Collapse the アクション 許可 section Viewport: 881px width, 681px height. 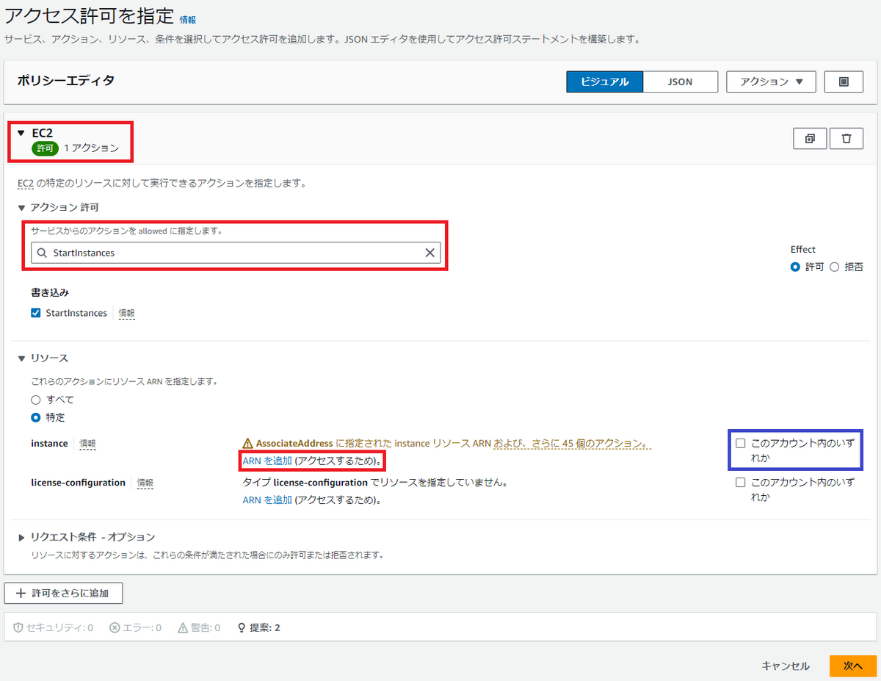pyautogui.click(x=21, y=208)
